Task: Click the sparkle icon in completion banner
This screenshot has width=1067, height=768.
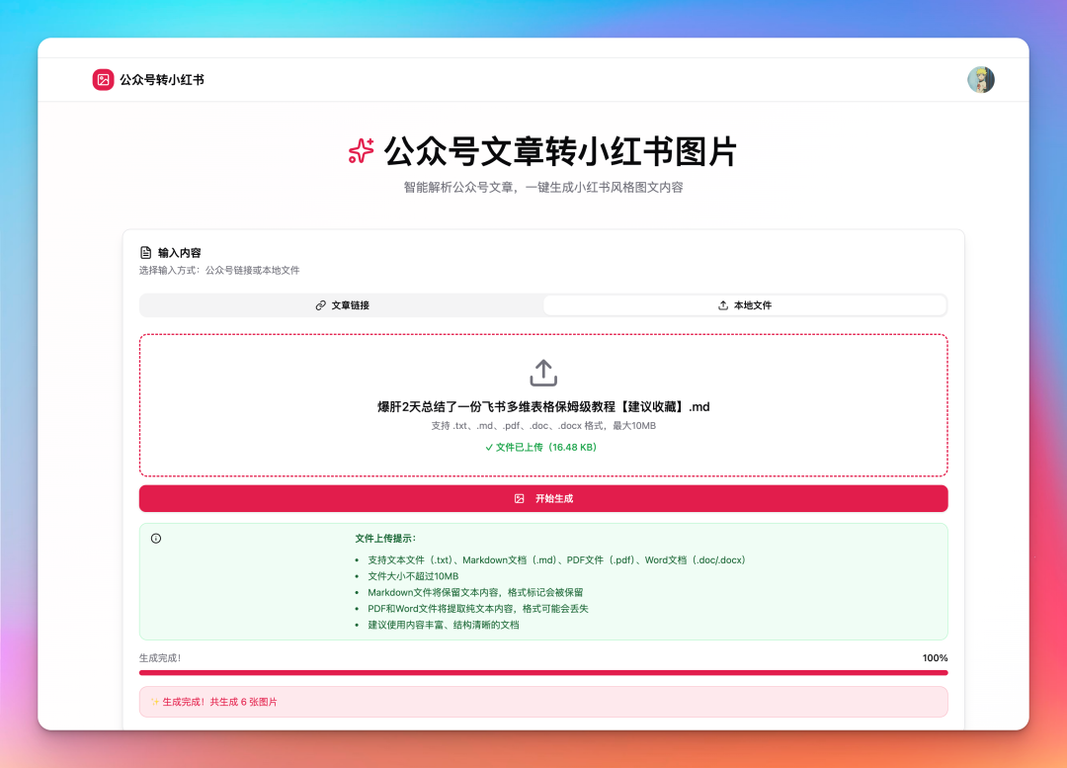Action: (x=155, y=702)
